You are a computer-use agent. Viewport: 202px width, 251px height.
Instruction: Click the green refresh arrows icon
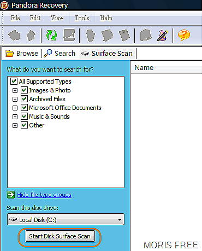[52, 35]
